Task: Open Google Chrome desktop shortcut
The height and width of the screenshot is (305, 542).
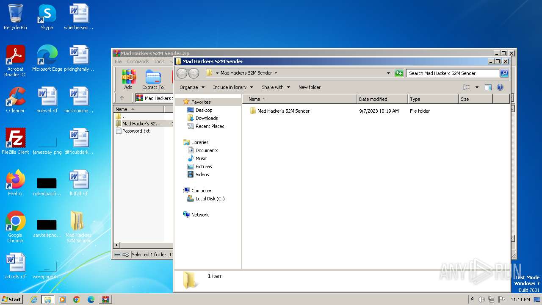Action: [x=15, y=227]
